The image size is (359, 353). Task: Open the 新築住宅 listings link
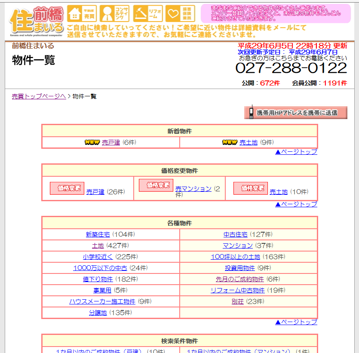point(98,234)
